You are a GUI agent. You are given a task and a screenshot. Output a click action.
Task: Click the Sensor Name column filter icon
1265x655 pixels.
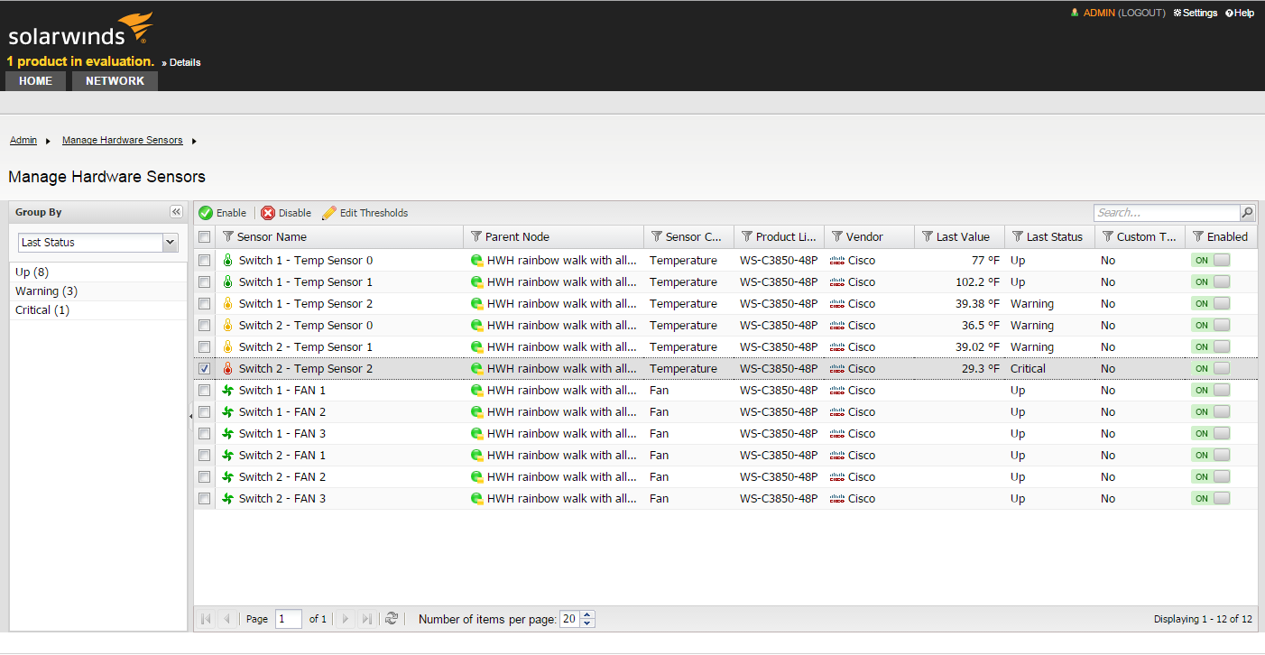(x=228, y=236)
